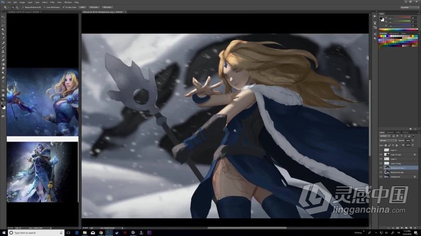The width and height of the screenshot is (421, 236).
Task: Click the Zoom In option icon
Action: click(x=13, y=7)
